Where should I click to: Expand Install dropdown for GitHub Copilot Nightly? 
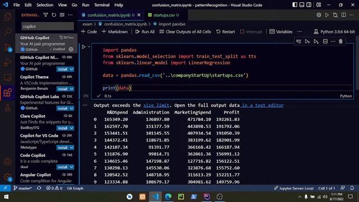72,69
